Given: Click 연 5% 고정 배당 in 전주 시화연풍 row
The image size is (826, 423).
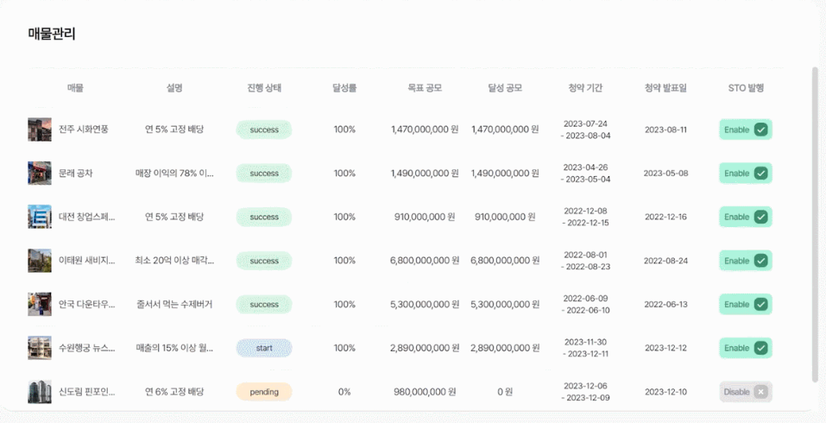Looking at the screenshot, I should 174,129.
